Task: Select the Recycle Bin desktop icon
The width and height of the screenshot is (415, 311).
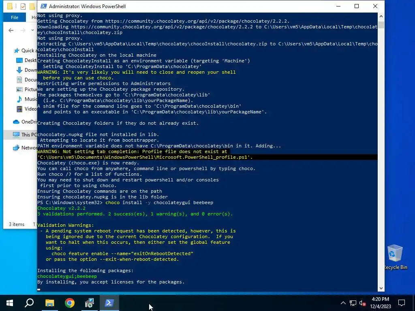Action: (395, 257)
